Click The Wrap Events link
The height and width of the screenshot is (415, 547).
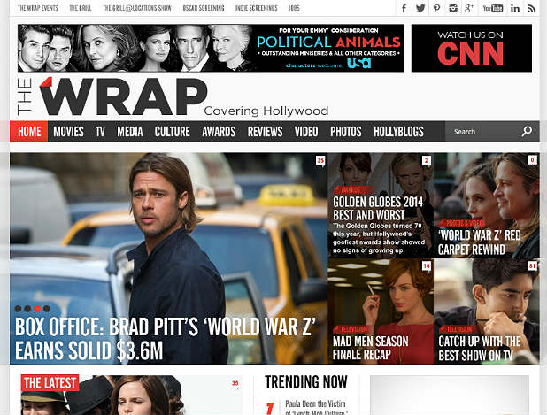(38, 8)
